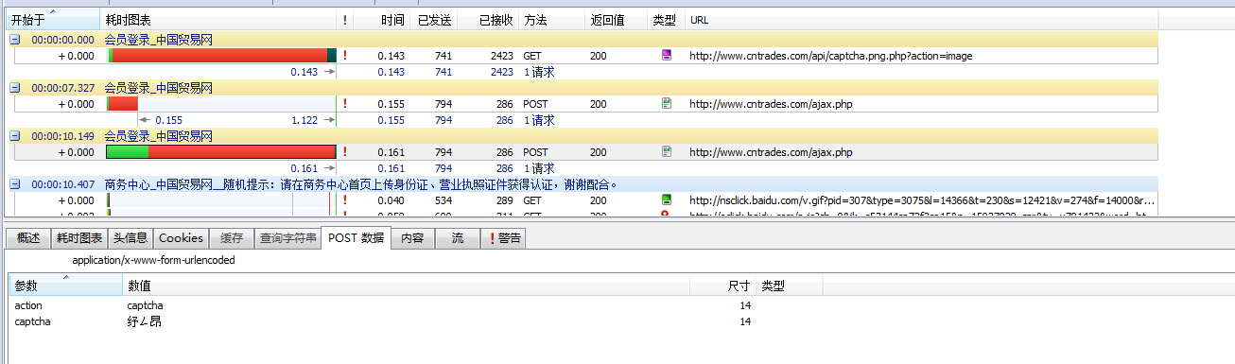Image resolution: width=1235 pixels, height=364 pixels.
Task: Select the ajax.php URL in the 00:00:10.149 group
Action: pos(771,152)
